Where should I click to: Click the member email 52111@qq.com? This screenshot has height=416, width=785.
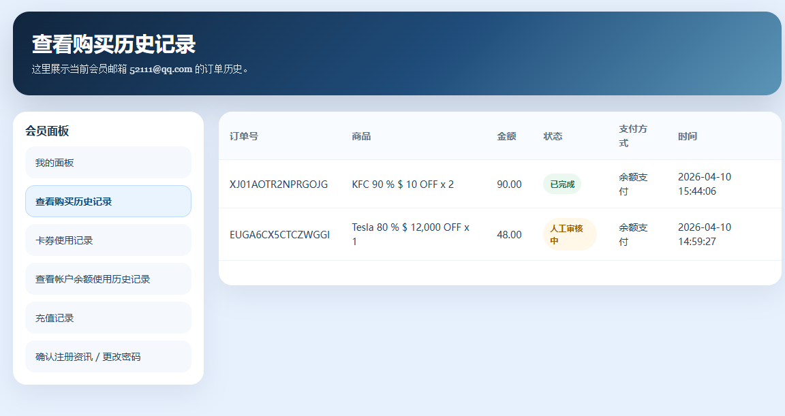161,69
